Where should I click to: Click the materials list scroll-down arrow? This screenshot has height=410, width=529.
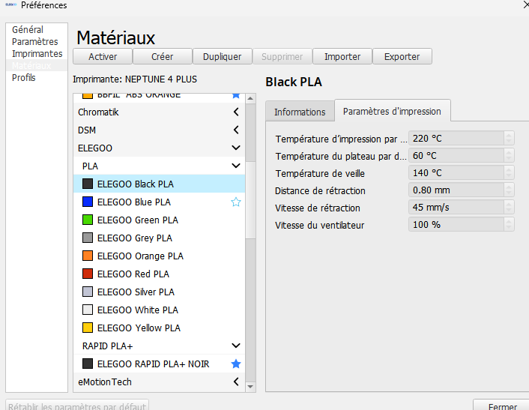[250, 387]
